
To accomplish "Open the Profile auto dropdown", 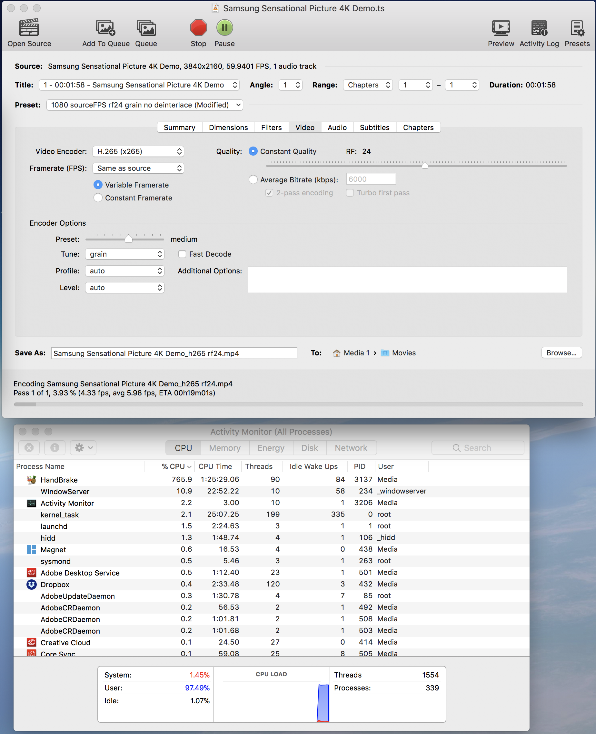I will click(x=124, y=271).
